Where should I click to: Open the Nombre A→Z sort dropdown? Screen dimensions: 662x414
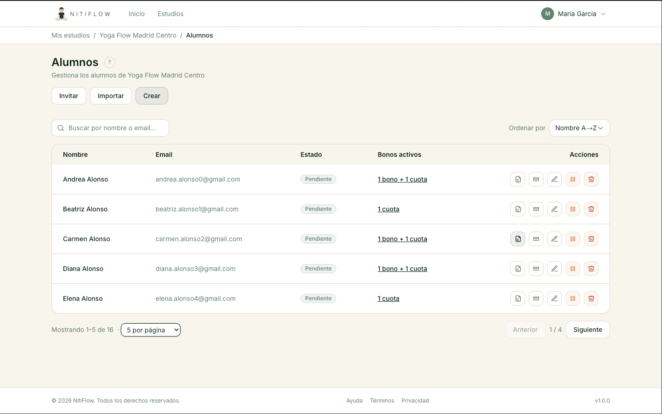point(579,128)
